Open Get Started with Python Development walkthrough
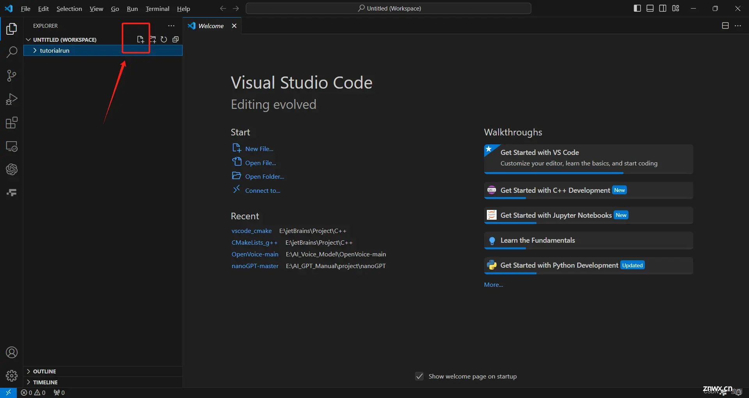The width and height of the screenshot is (749, 398). (x=588, y=265)
